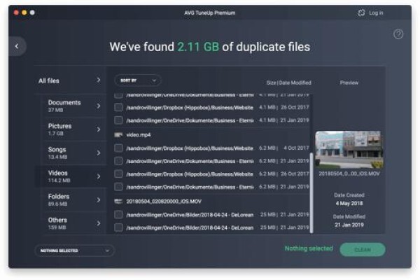Select Songs 13.4 MB category
This screenshot has height=280, width=420.
(74, 153)
